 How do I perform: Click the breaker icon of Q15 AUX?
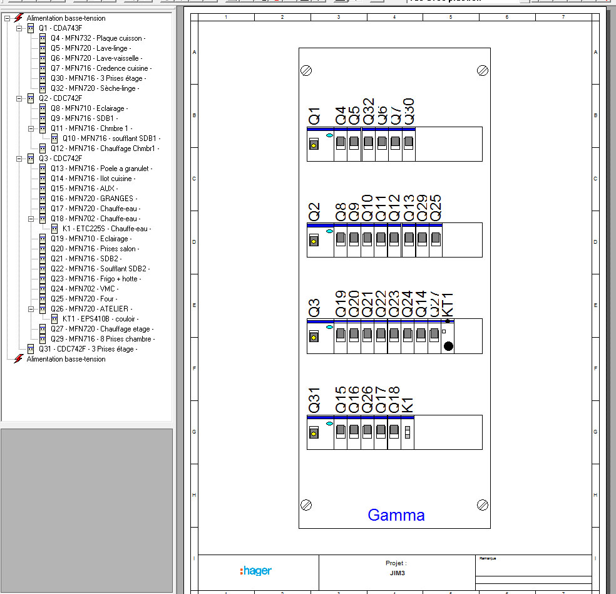[43, 189]
